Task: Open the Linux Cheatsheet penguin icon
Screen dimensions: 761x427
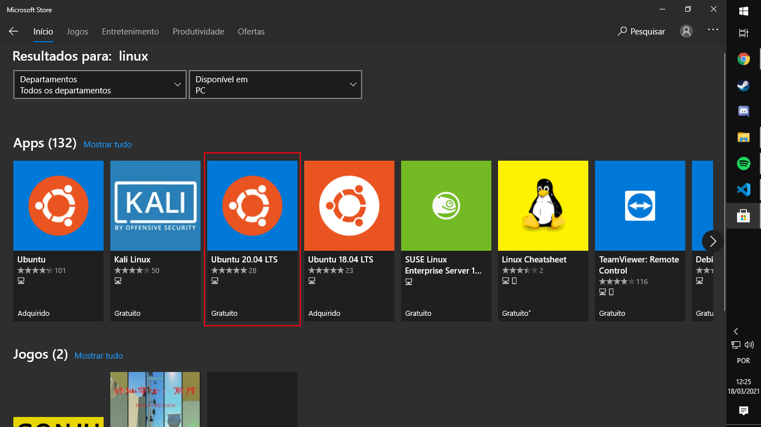Action: (543, 206)
